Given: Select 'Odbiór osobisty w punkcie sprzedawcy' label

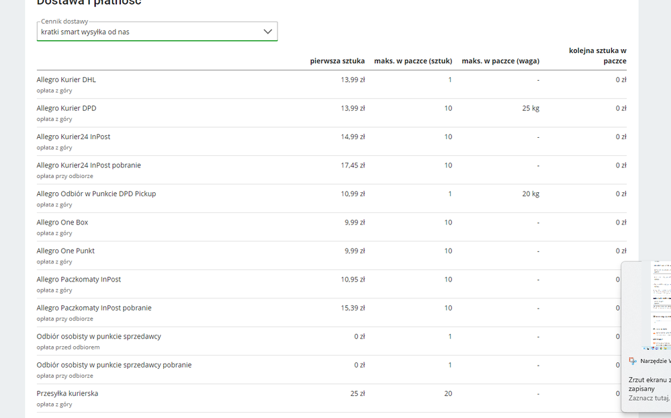Looking at the screenshot, I should coord(99,336).
